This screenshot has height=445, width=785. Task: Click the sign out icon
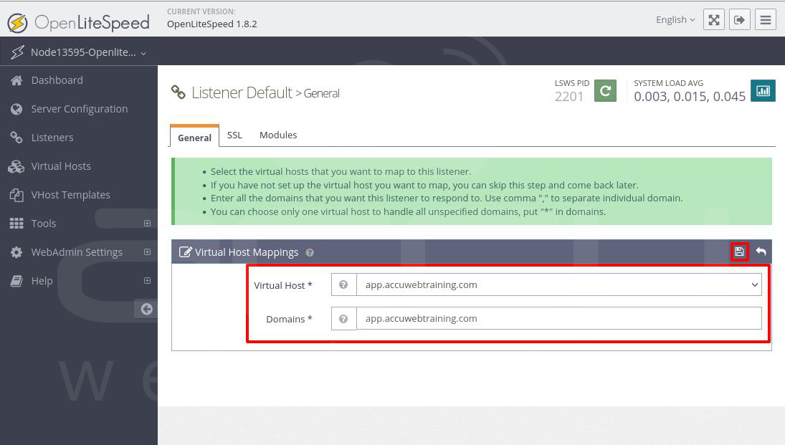click(x=739, y=20)
